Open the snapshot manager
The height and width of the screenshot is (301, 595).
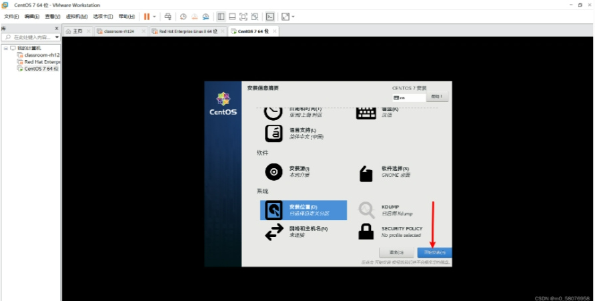pos(205,17)
